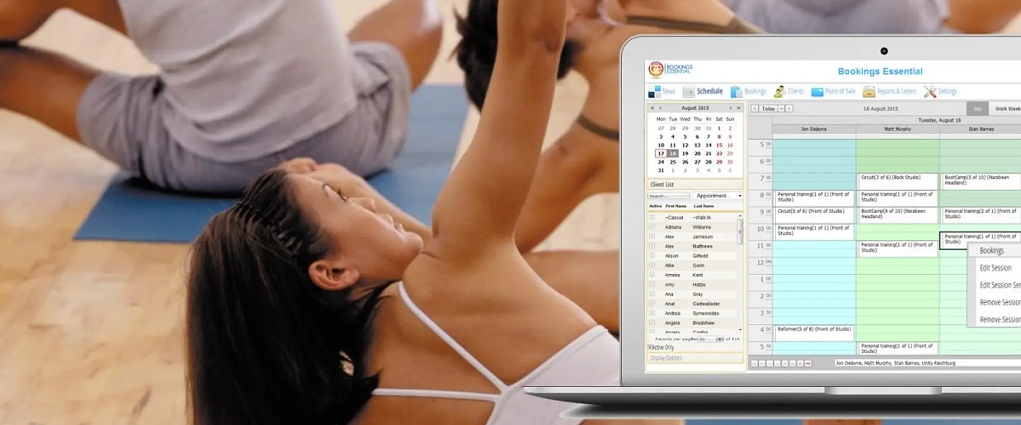The width and height of the screenshot is (1021, 425).
Task: Select the '~Casual ~Walk In' client row
Action: click(692, 217)
